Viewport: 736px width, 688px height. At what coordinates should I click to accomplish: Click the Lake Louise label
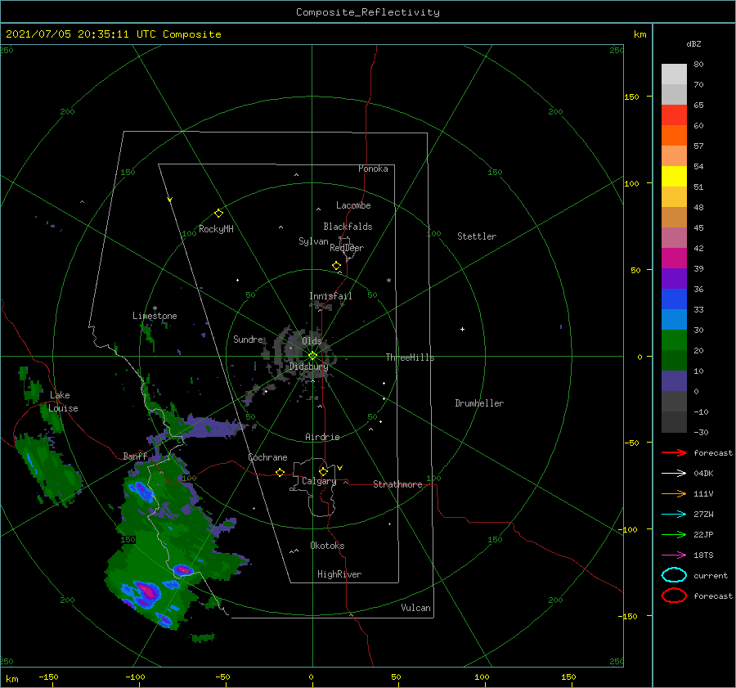pyautogui.click(x=63, y=402)
